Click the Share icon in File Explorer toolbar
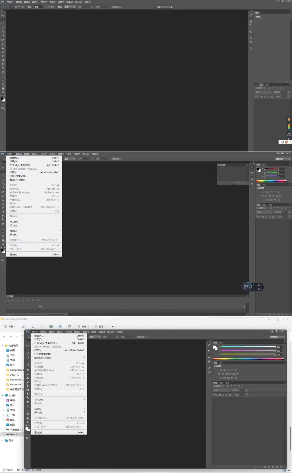 (x=60, y=326)
